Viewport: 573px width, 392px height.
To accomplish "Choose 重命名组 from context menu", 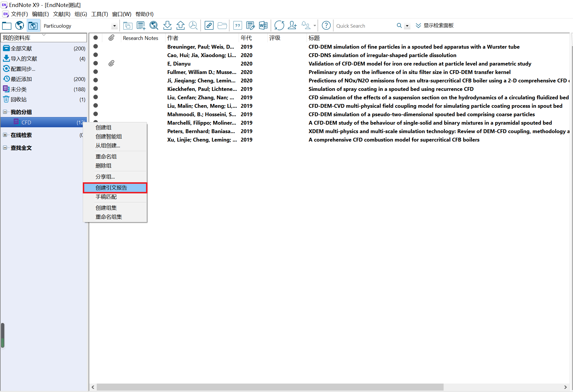I will point(115,156).
